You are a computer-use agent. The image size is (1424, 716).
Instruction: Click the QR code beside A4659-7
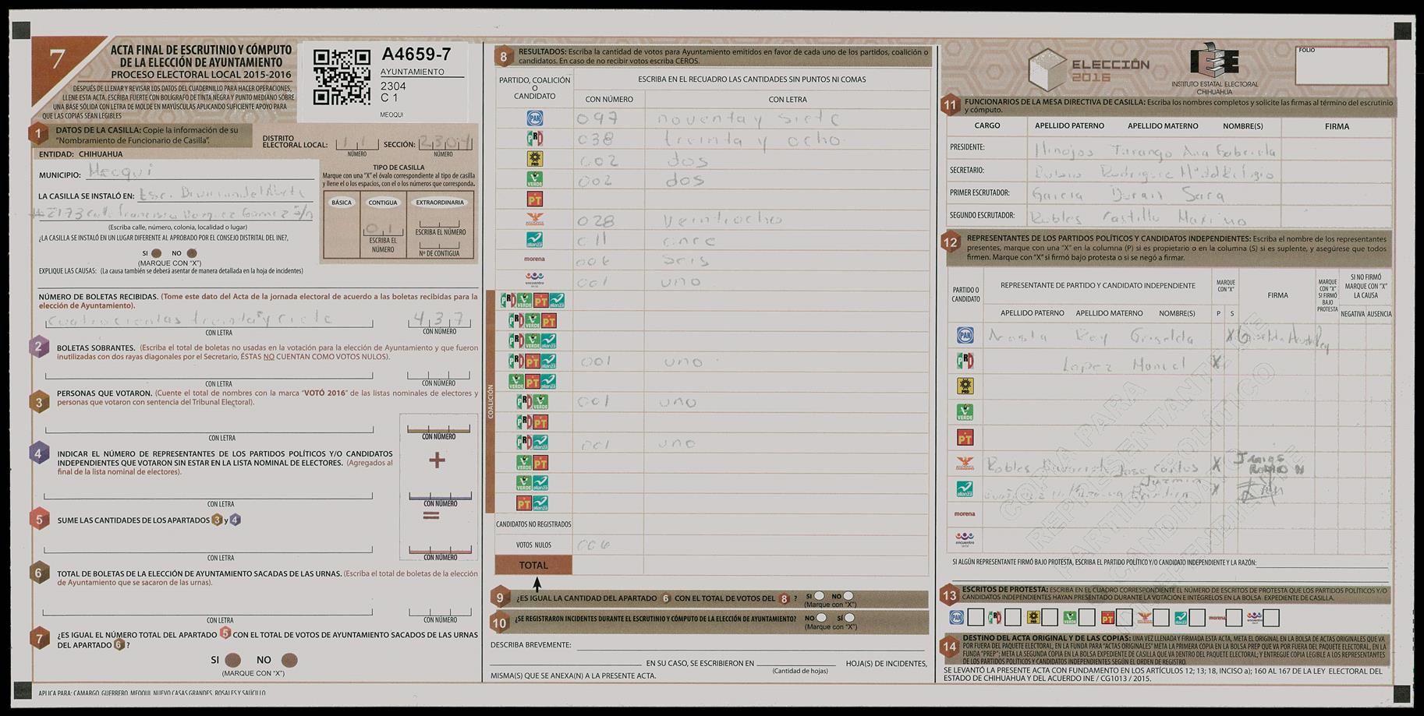coord(341,76)
